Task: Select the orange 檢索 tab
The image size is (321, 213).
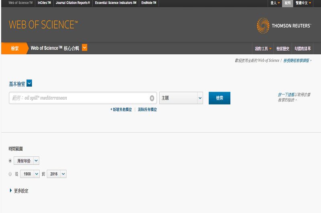Action: coord(15,48)
